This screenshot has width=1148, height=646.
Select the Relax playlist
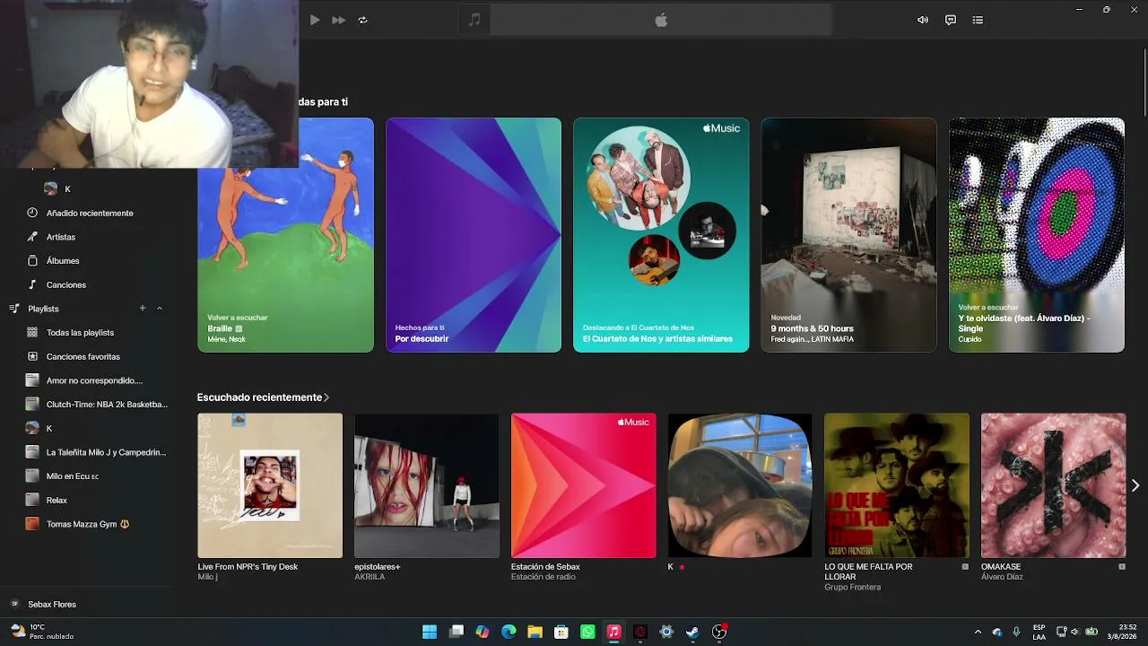pos(57,501)
